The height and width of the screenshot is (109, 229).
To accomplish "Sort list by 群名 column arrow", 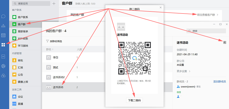I will coord(53,49).
